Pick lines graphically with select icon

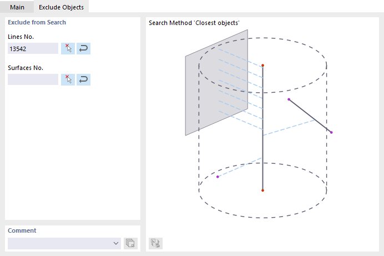[68, 48]
